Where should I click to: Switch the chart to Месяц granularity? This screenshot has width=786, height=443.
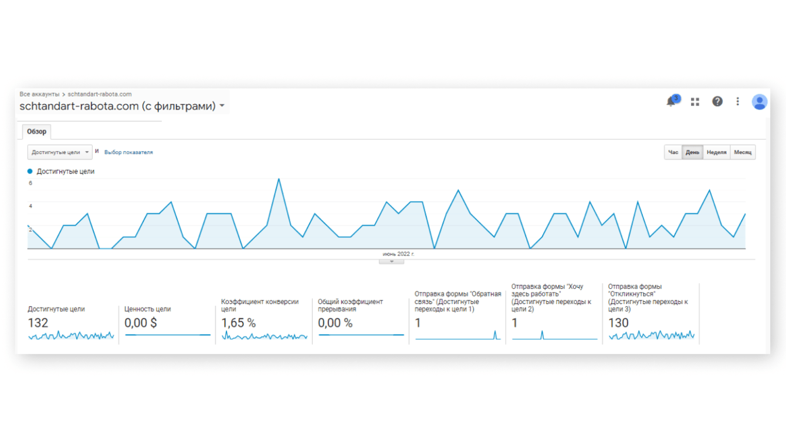point(742,152)
